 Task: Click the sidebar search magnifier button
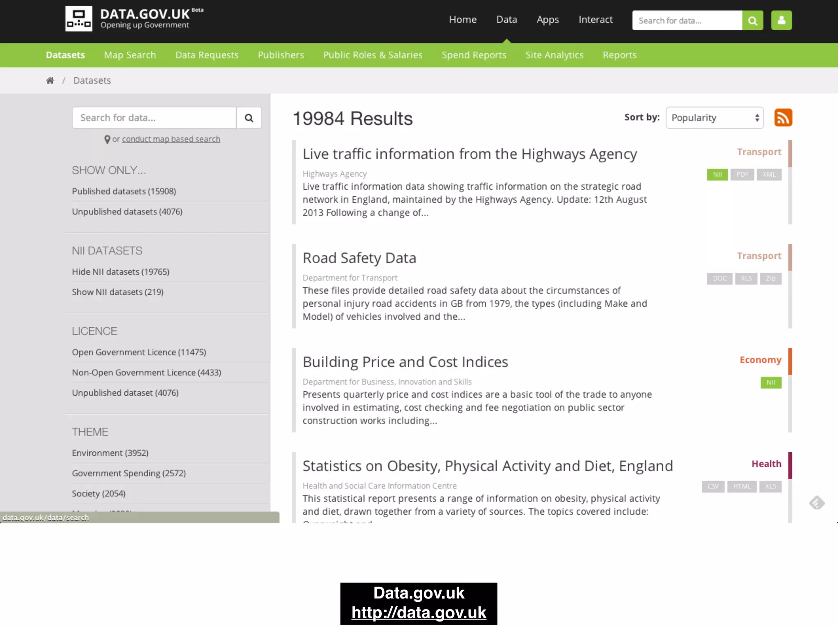pos(249,118)
